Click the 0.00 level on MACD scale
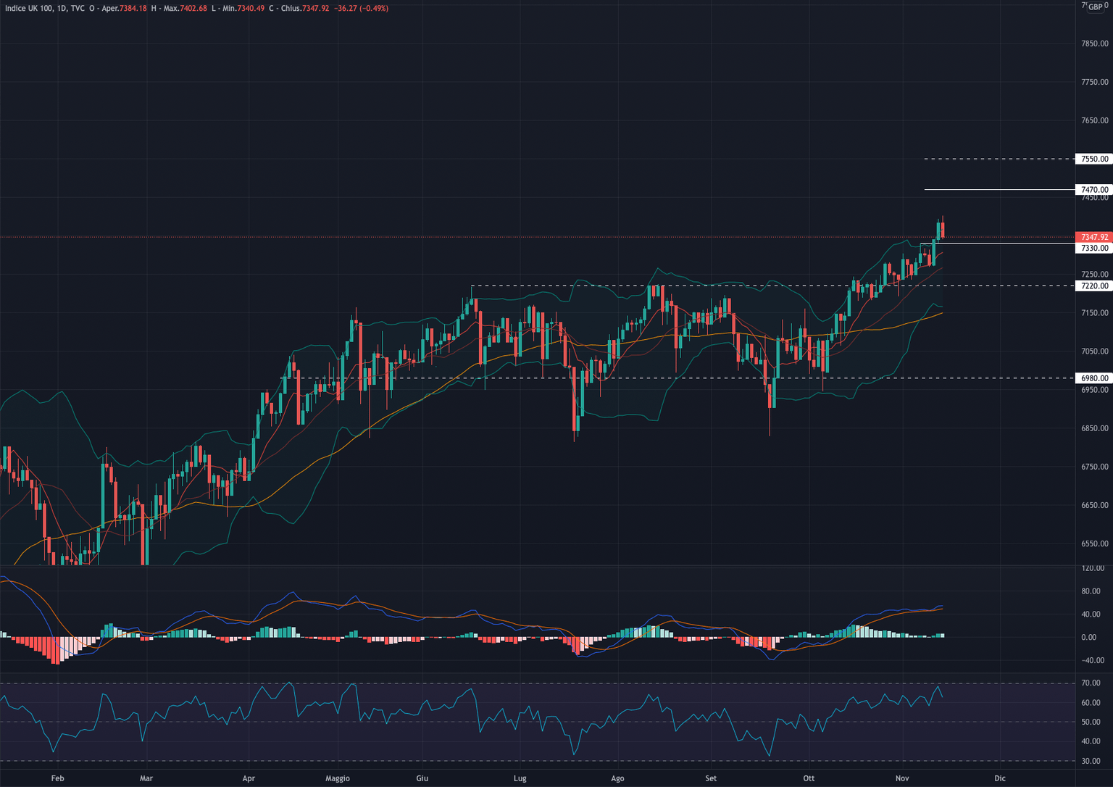 pyautogui.click(x=1088, y=638)
